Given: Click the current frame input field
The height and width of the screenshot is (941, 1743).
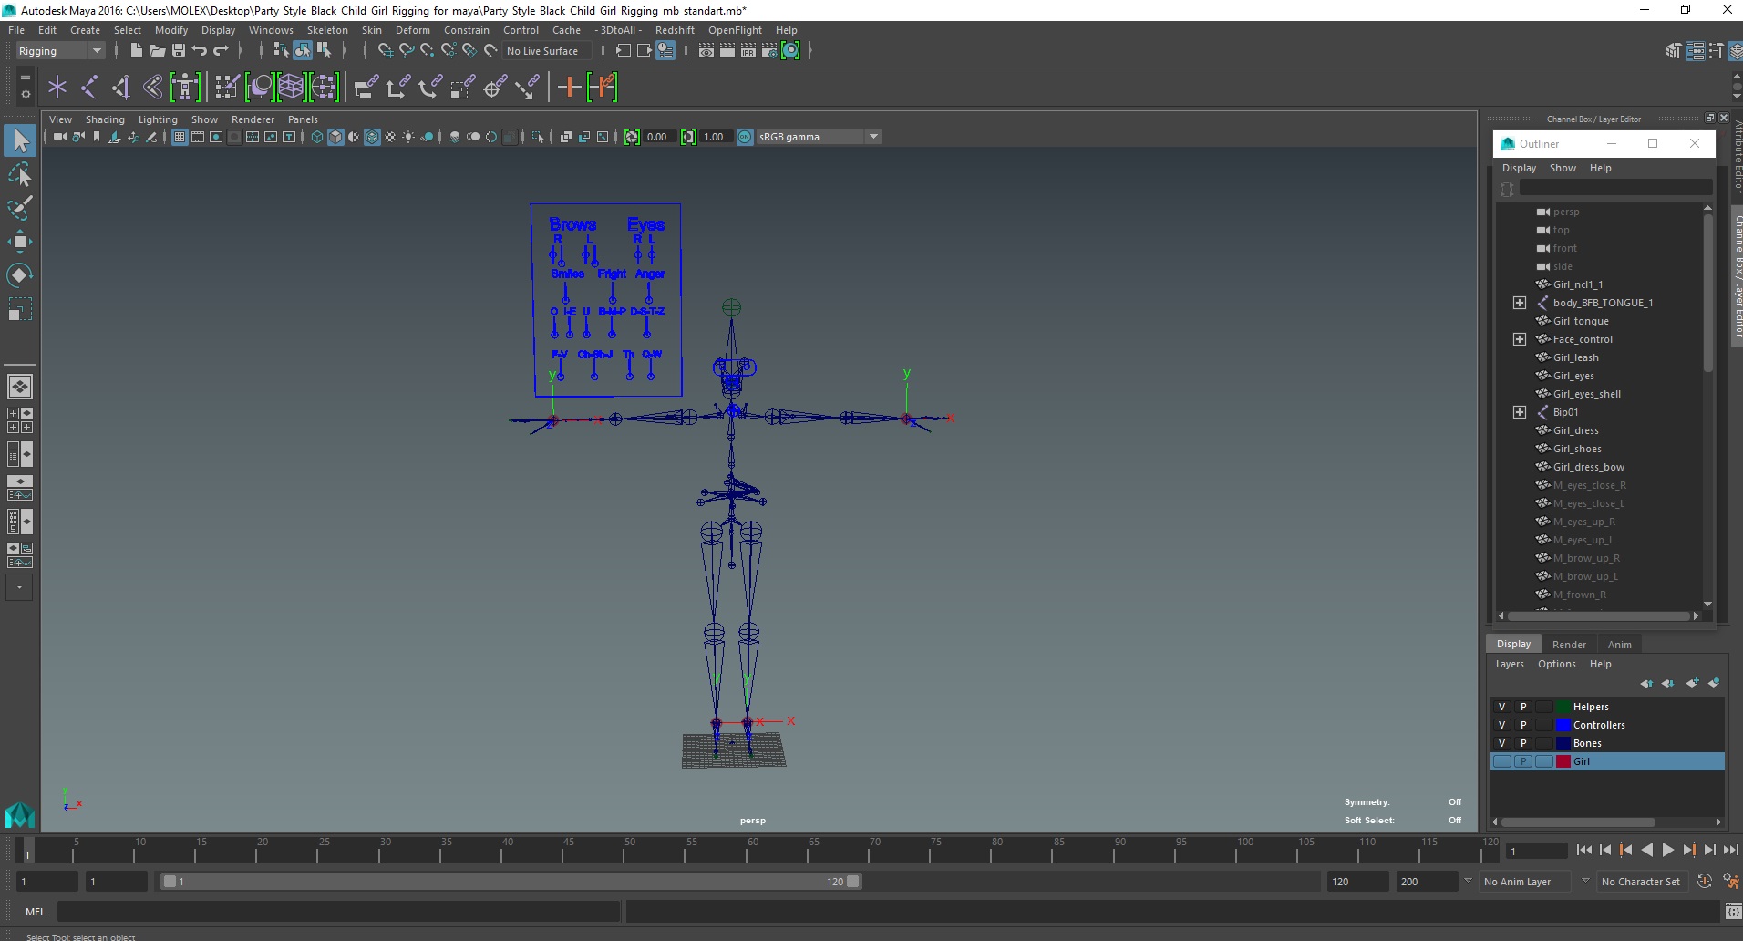Looking at the screenshot, I should (1537, 851).
